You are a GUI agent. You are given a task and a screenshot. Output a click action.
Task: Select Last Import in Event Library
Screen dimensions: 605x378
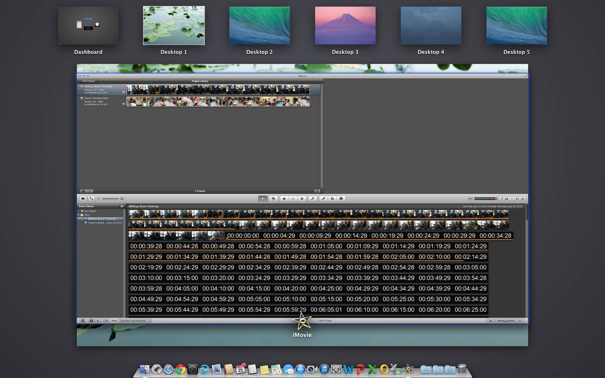tap(90, 211)
